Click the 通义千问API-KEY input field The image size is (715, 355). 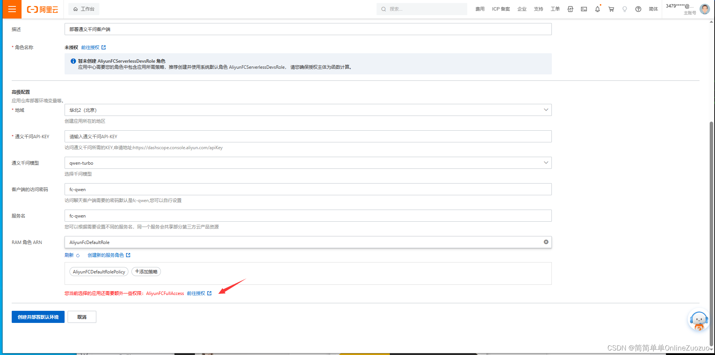[x=308, y=136]
